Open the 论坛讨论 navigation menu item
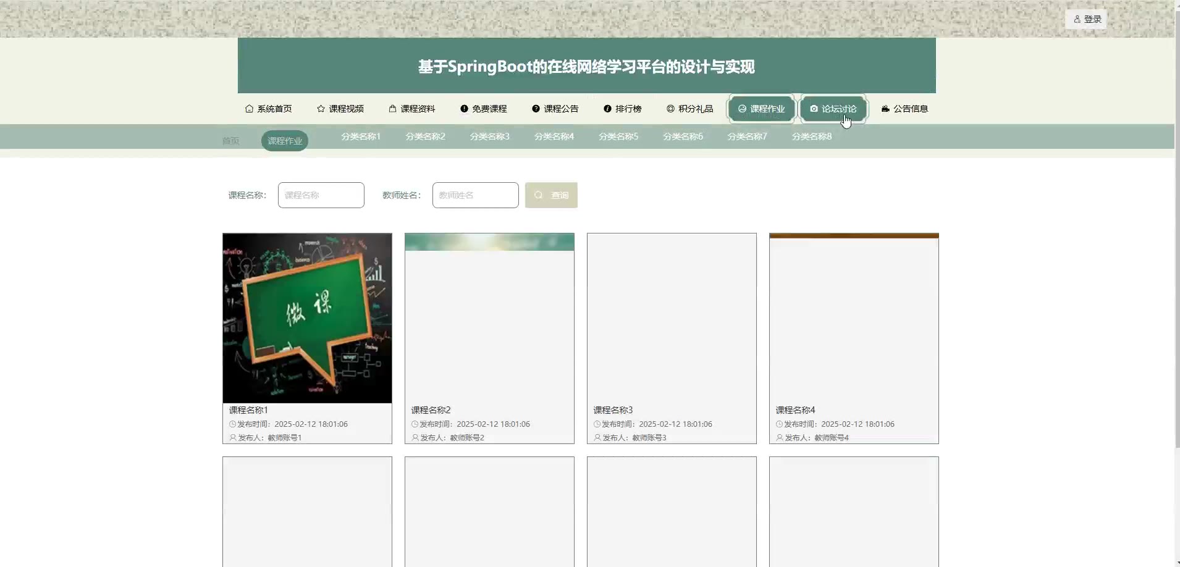Viewport: 1180px width, 567px height. (833, 109)
